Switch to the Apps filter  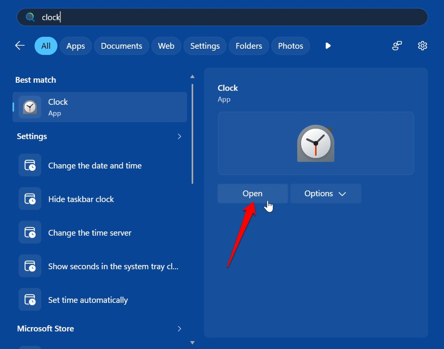point(76,46)
